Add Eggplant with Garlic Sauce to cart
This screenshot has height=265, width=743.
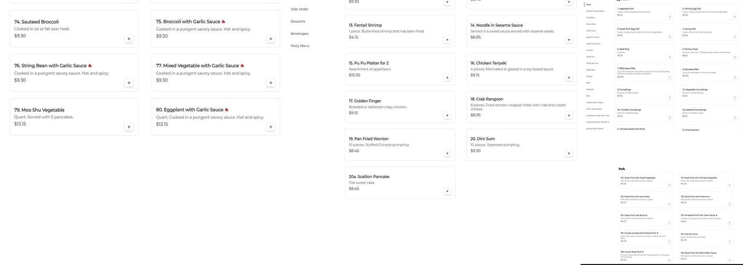[x=271, y=127]
